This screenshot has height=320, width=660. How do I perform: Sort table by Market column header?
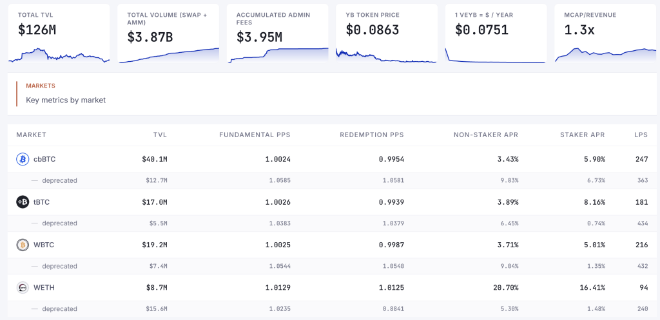point(31,135)
